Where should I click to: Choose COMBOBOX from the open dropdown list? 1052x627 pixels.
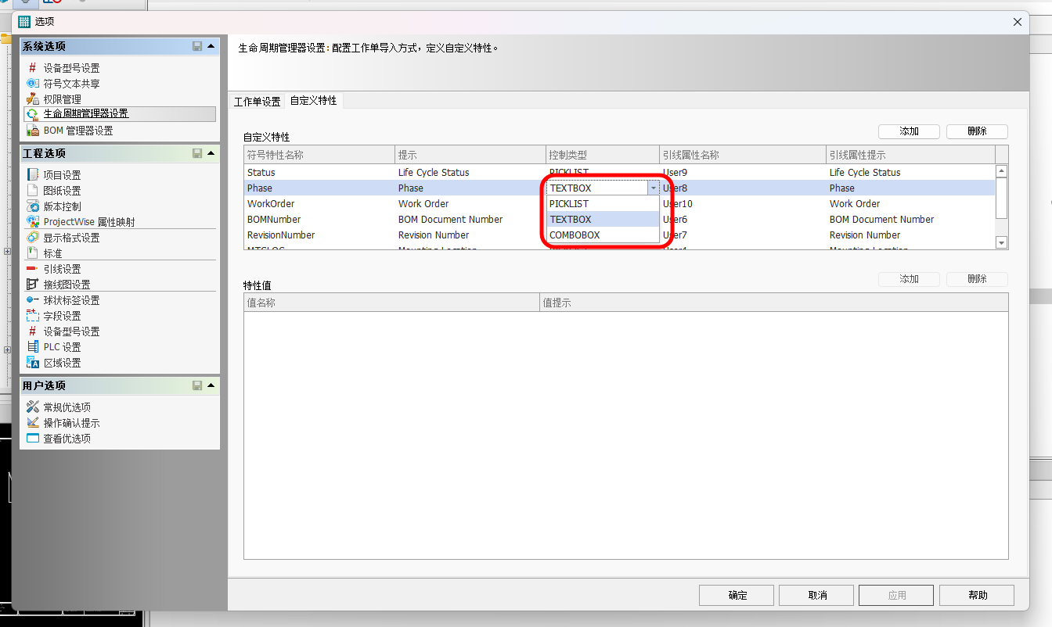tap(603, 235)
